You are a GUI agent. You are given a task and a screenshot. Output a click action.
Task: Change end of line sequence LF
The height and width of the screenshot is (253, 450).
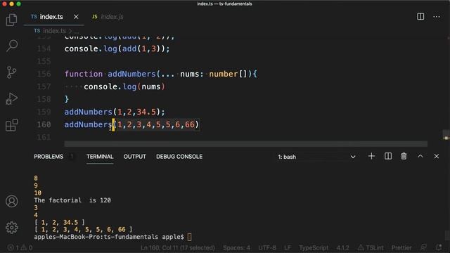(x=288, y=247)
